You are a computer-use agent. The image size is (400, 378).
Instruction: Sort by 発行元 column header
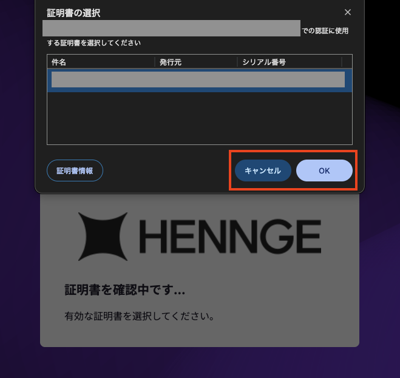pyautogui.click(x=196, y=62)
